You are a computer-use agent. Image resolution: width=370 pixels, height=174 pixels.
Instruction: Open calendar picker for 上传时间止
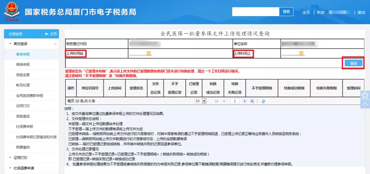(301, 53)
